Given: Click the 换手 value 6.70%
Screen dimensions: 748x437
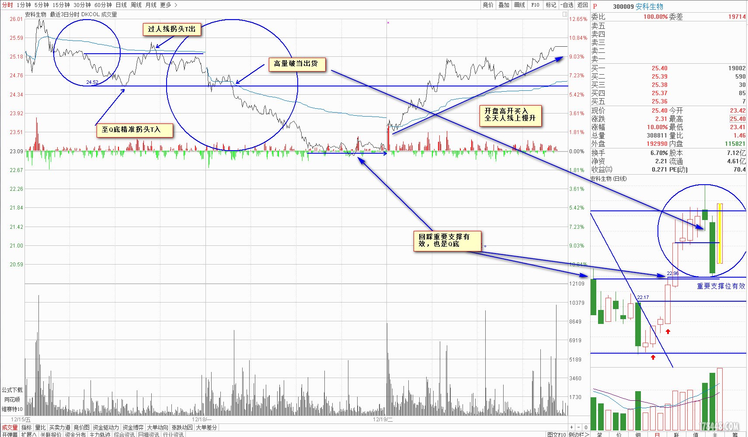Looking at the screenshot, I should click(x=659, y=153).
